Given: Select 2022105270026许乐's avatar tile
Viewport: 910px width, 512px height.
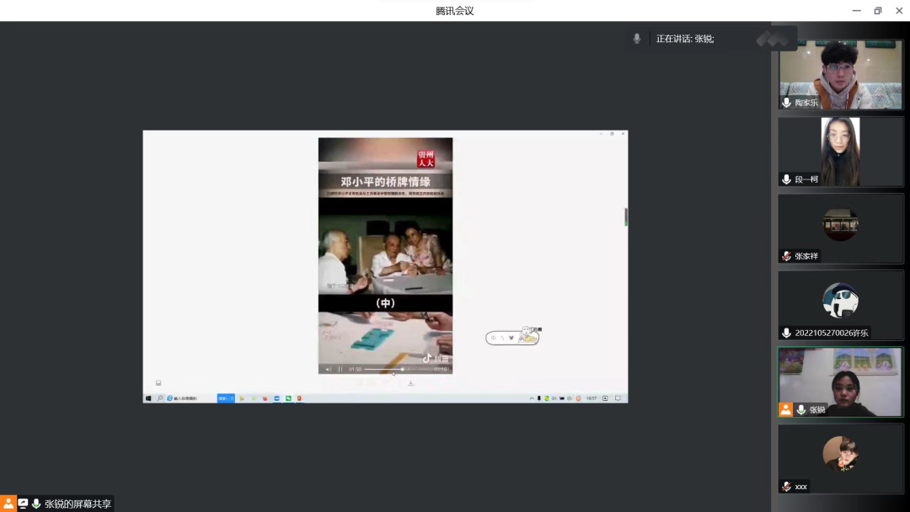Looking at the screenshot, I should (x=840, y=305).
